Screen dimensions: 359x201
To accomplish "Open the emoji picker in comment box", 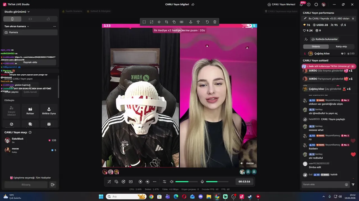I will point(346,185).
